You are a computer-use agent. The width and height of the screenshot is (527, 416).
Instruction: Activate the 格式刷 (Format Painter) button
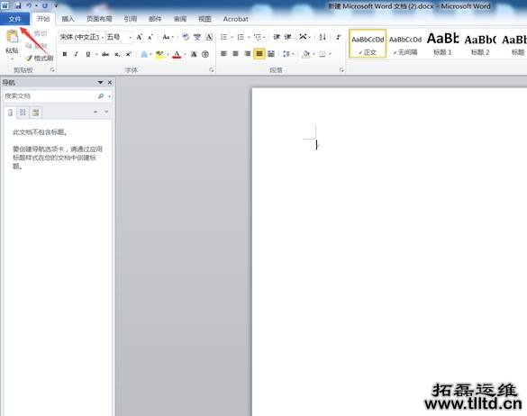coord(40,59)
